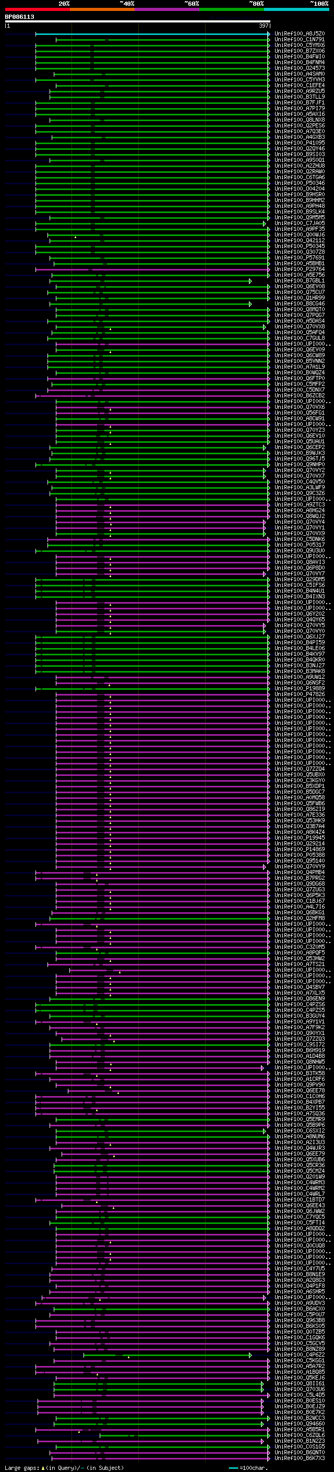
Task: Select hit UniRef100_P47826
Action: pos(300,694)
